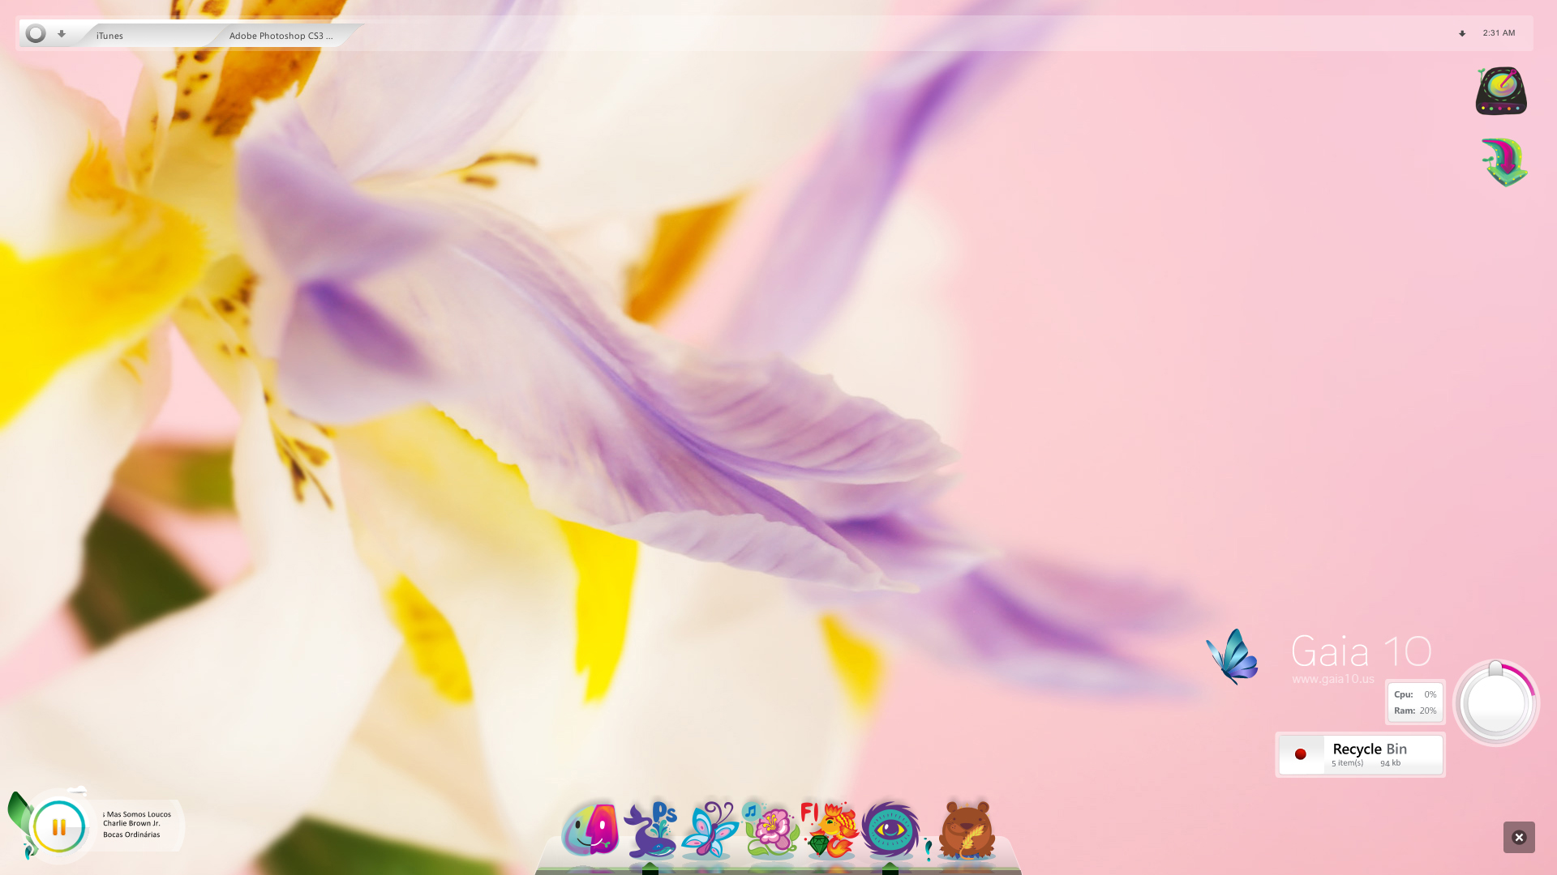The width and height of the screenshot is (1557, 875).
Task: Pause the playing music track
Action: [x=58, y=827]
